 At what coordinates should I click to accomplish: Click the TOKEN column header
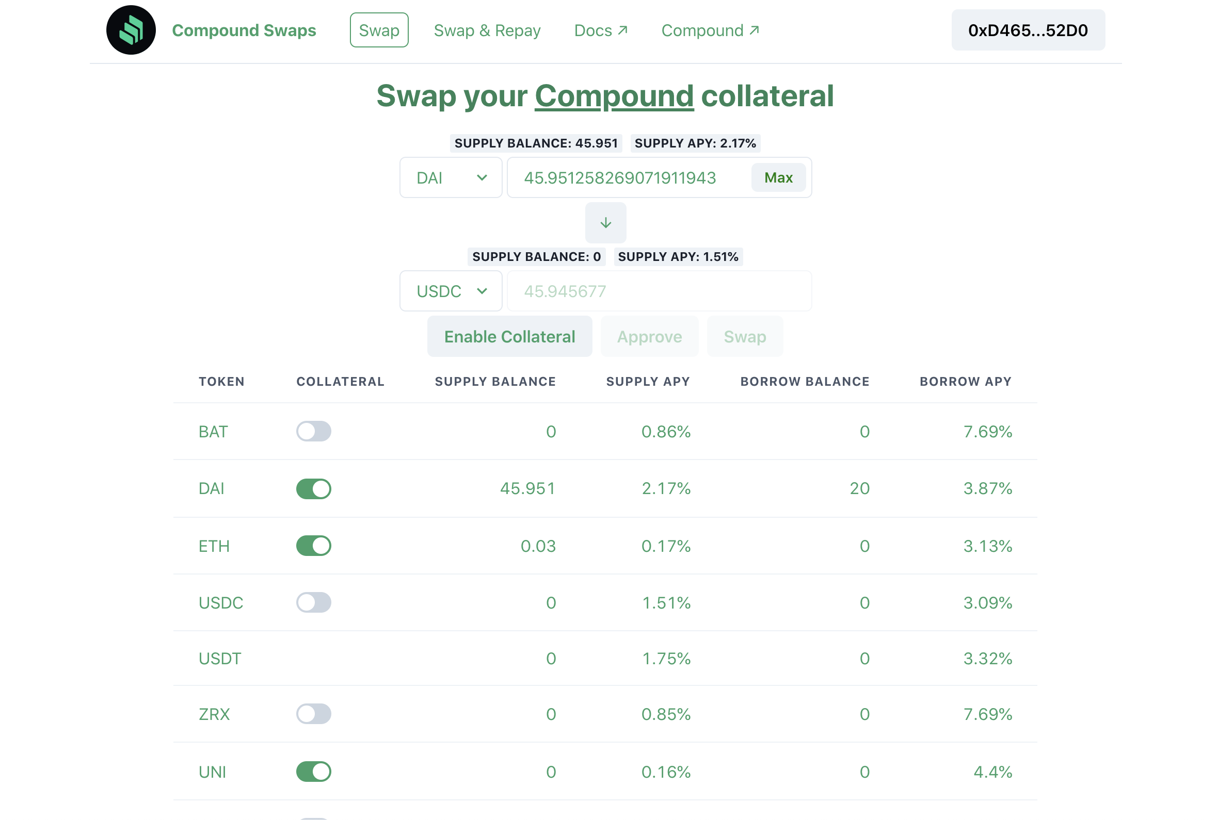coord(221,382)
